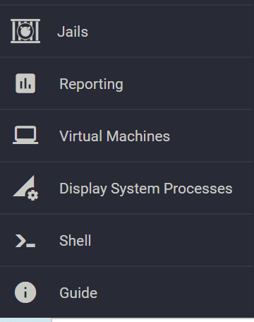Click blank row area right of Shell
The image size is (254, 322).
click(x=171, y=241)
